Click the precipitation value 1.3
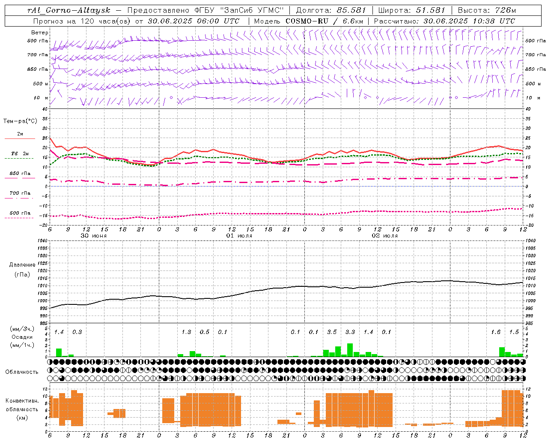Image resolution: width=548 pixels, height=439 pixels. (186, 332)
